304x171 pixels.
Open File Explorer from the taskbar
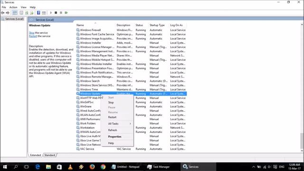[x=48, y=167]
